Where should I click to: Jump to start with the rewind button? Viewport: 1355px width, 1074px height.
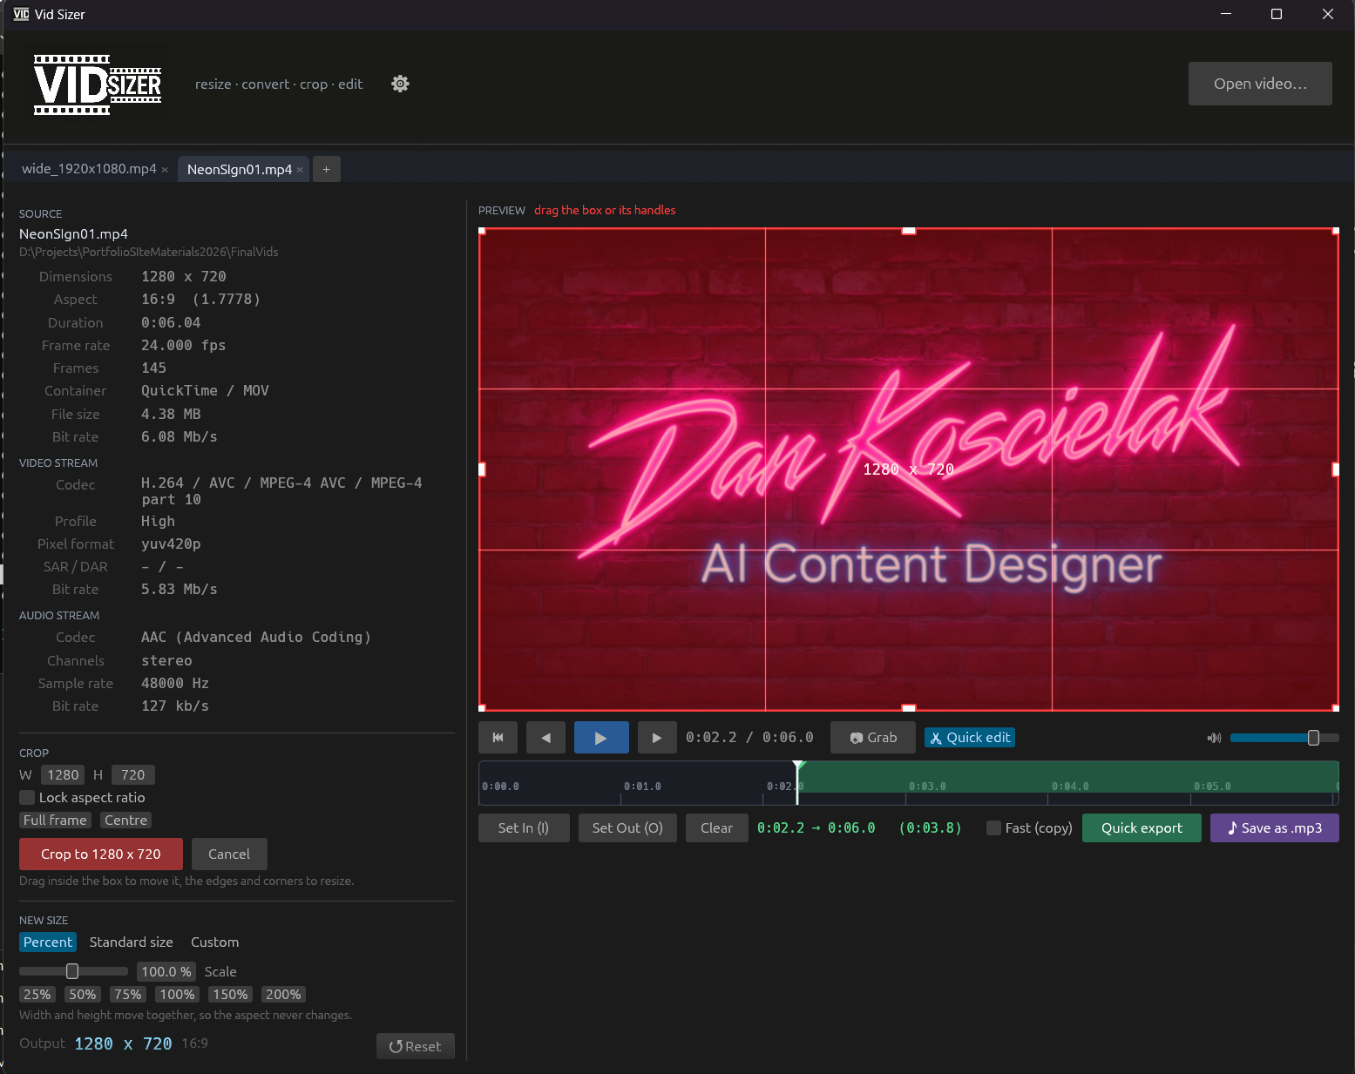point(498,738)
